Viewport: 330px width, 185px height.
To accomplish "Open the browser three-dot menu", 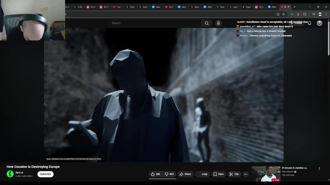I will [x=326, y=14].
